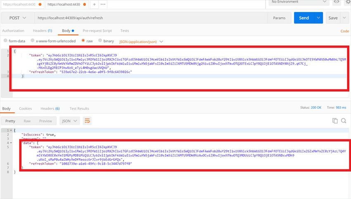The width and height of the screenshot is (351, 199).
Task: Open the Send button dropdown arrow
Action: click(318, 18)
